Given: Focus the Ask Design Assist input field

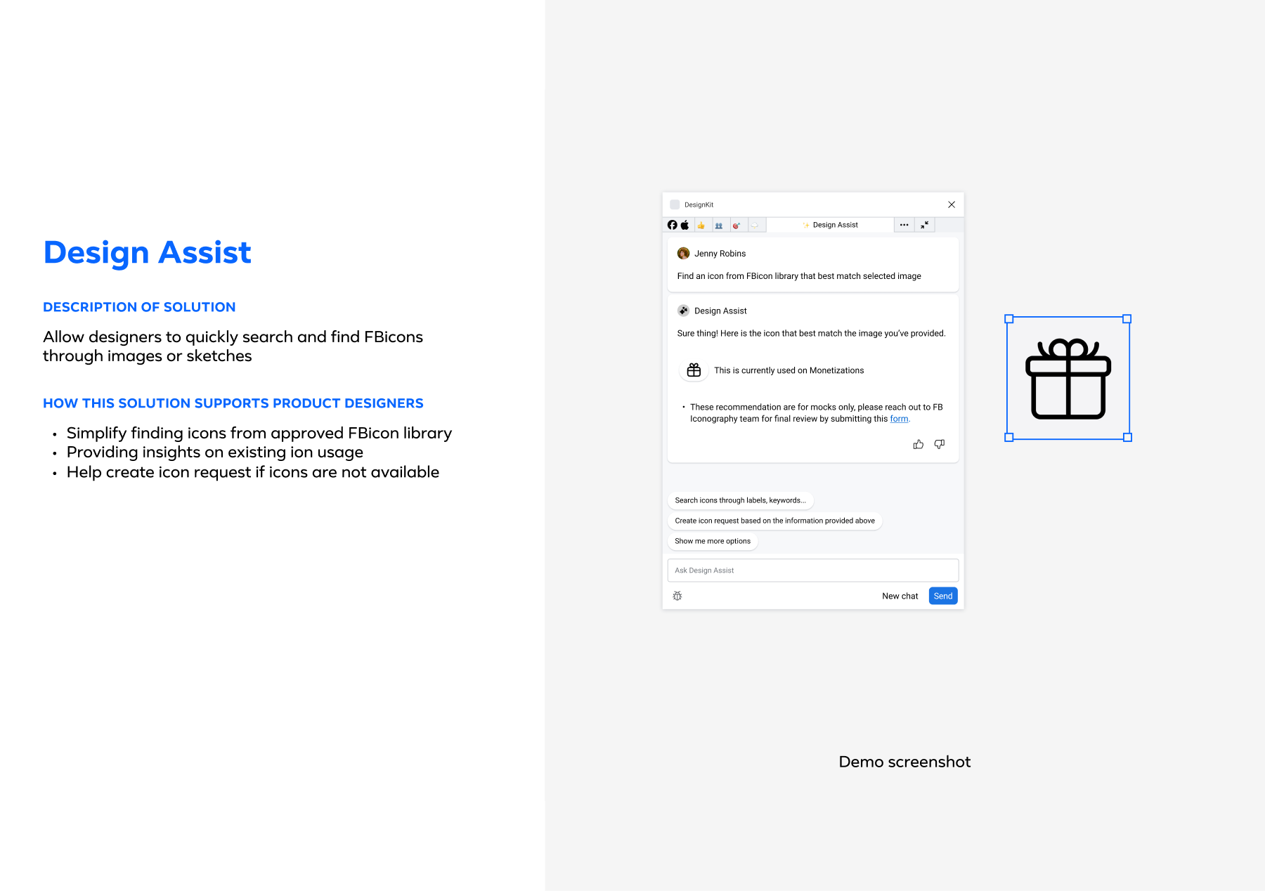Looking at the screenshot, I should tap(812, 571).
